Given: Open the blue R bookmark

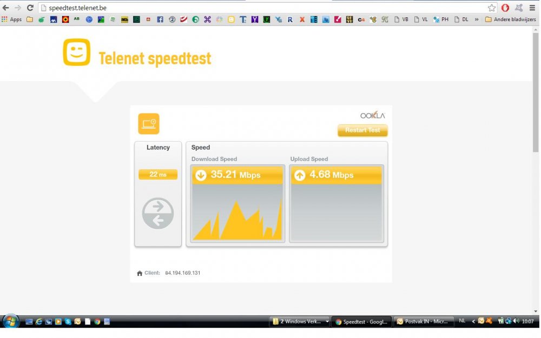Looking at the screenshot, I should (x=290, y=19).
